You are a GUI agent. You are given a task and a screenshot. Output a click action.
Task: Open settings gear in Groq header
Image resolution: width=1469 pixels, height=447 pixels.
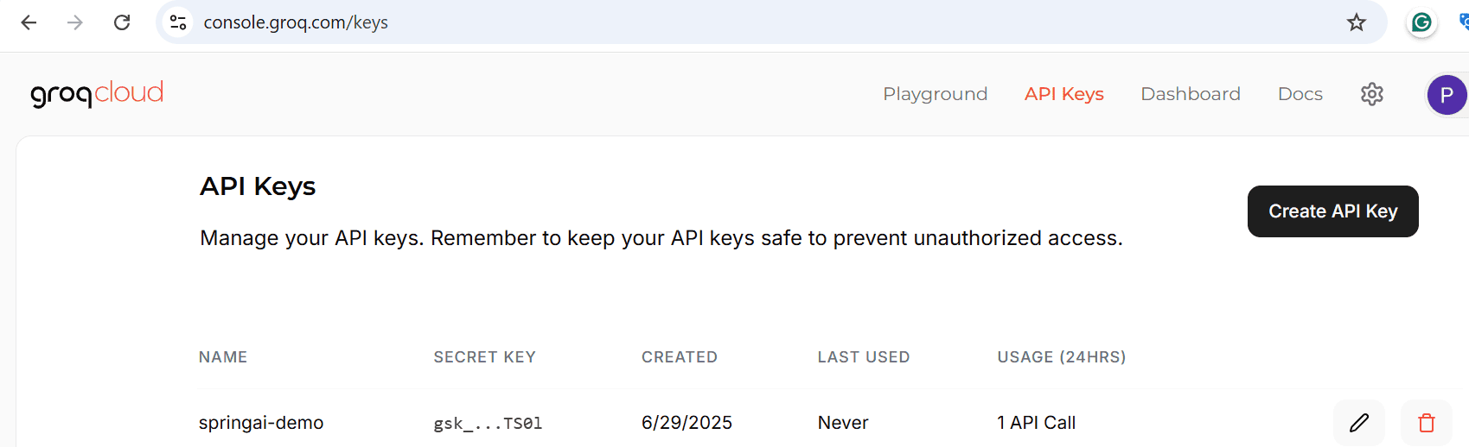[x=1372, y=94]
